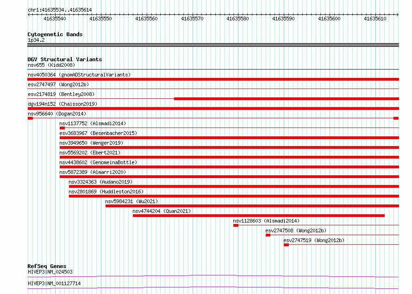Open variant nsv956640 (Dogan2014)
Screen dimensions: 412x294
pos(57,114)
